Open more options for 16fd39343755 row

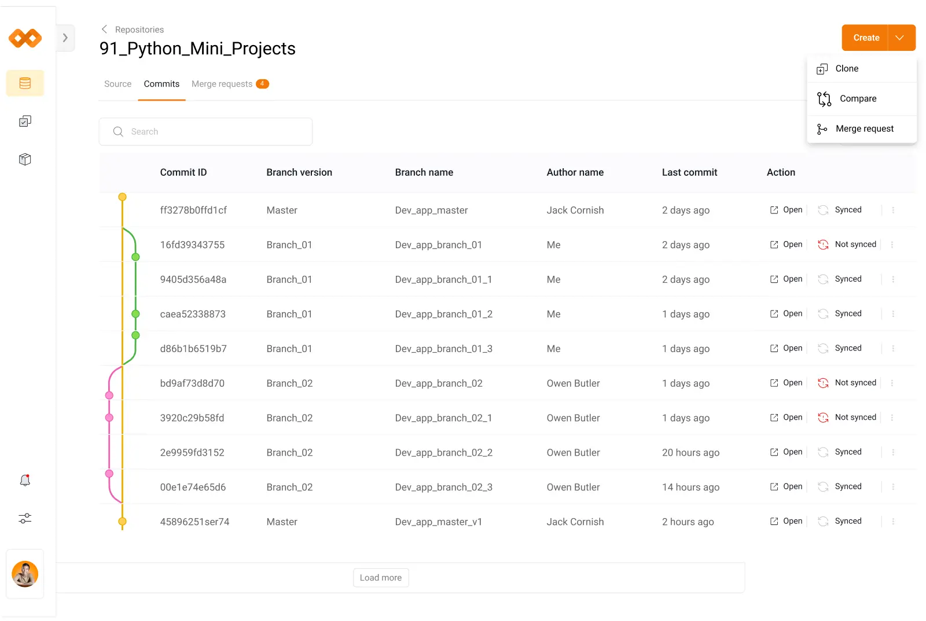click(x=892, y=245)
